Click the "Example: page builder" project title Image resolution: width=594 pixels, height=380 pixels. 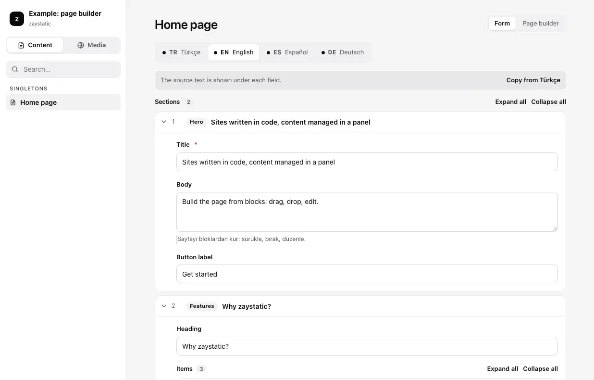65,13
